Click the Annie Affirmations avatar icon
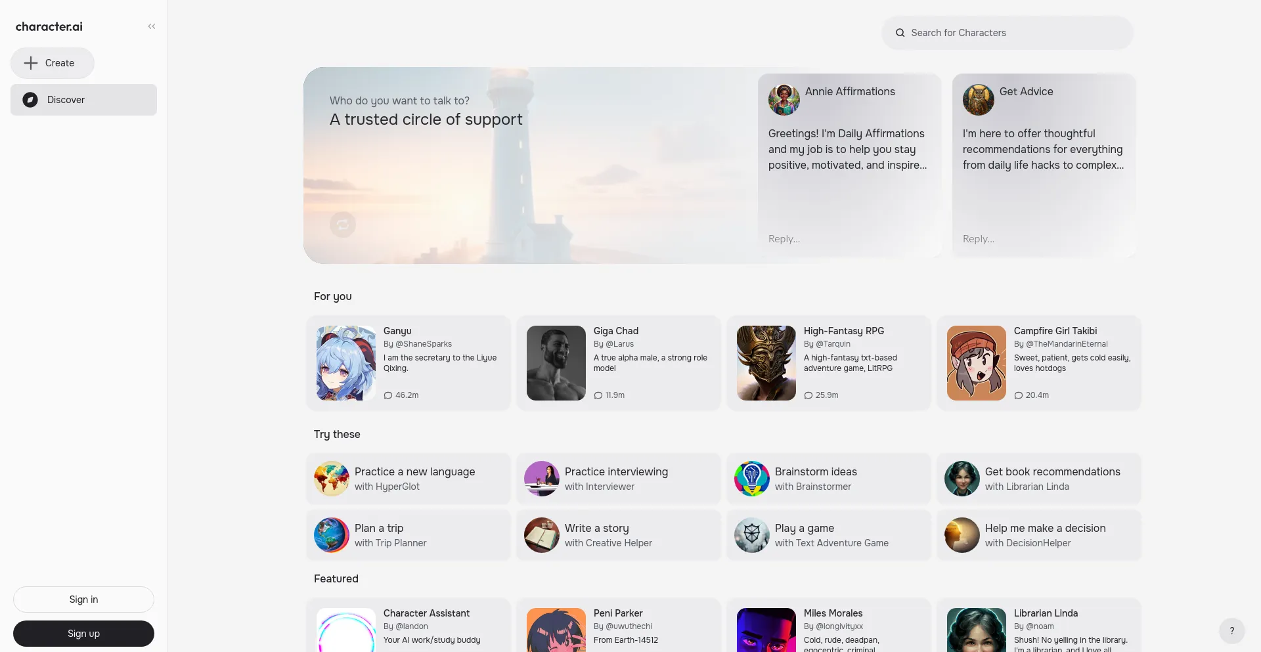This screenshot has width=1261, height=652. 784,100
